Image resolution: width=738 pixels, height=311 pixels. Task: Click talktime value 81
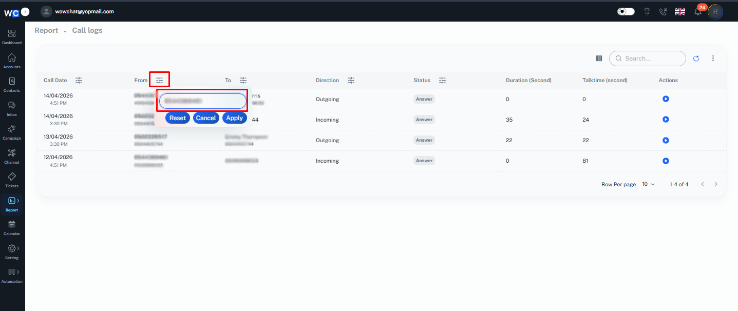click(x=585, y=161)
